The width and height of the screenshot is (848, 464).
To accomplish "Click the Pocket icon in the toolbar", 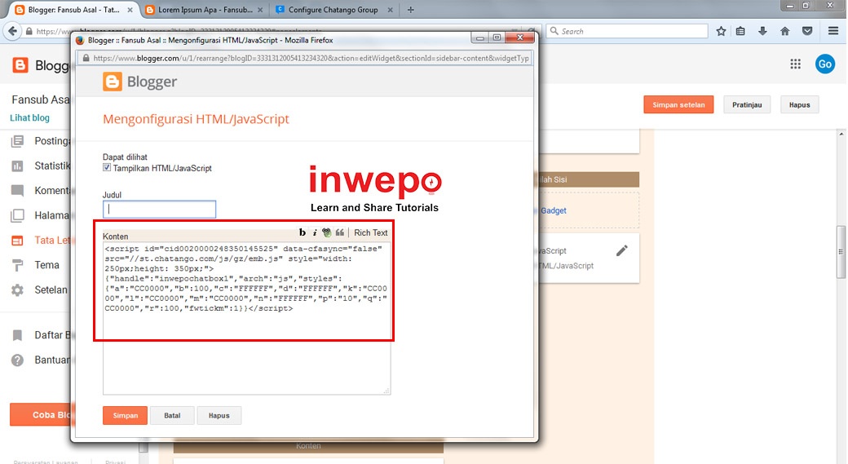I will [807, 31].
